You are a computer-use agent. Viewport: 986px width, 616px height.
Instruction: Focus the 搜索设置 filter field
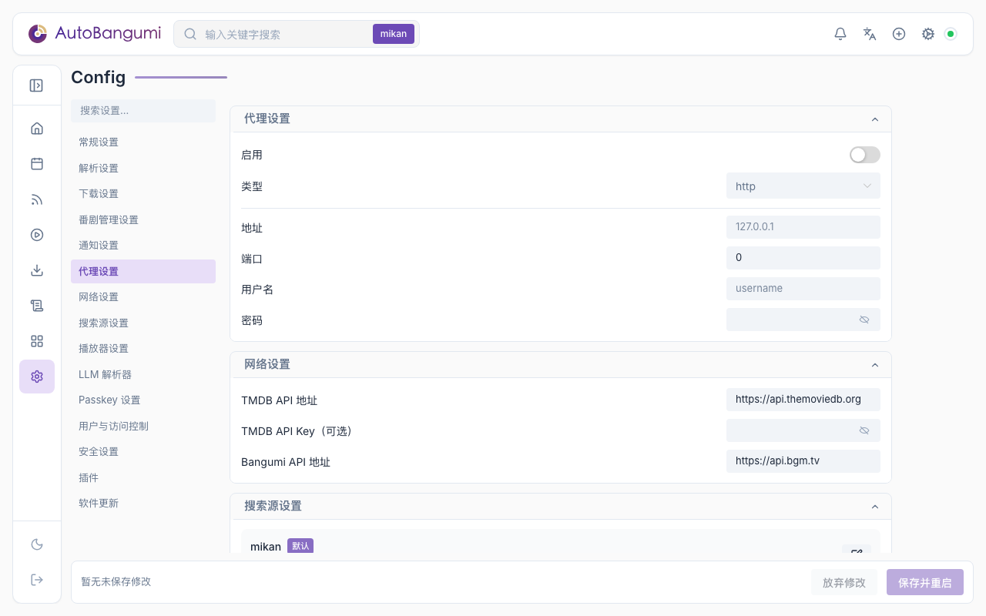(x=143, y=111)
